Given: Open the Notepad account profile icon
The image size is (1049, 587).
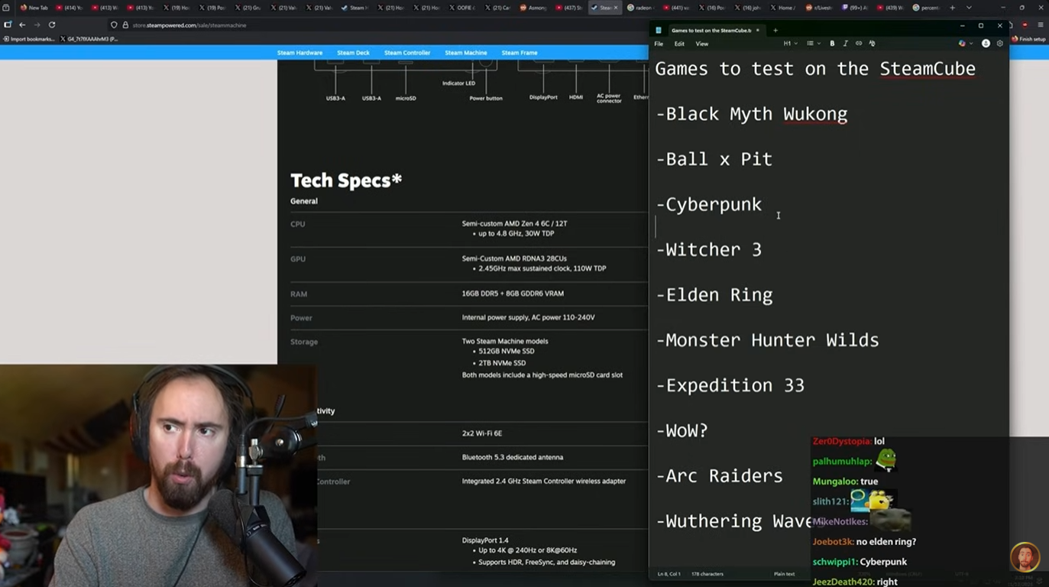Looking at the screenshot, I should [x=986, y=44].
